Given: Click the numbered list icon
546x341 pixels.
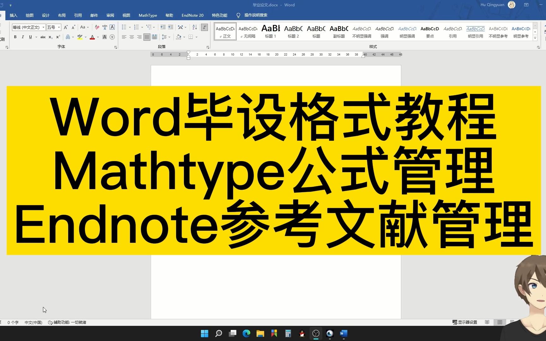Looking at the screenshot, I should click(136, 27).
